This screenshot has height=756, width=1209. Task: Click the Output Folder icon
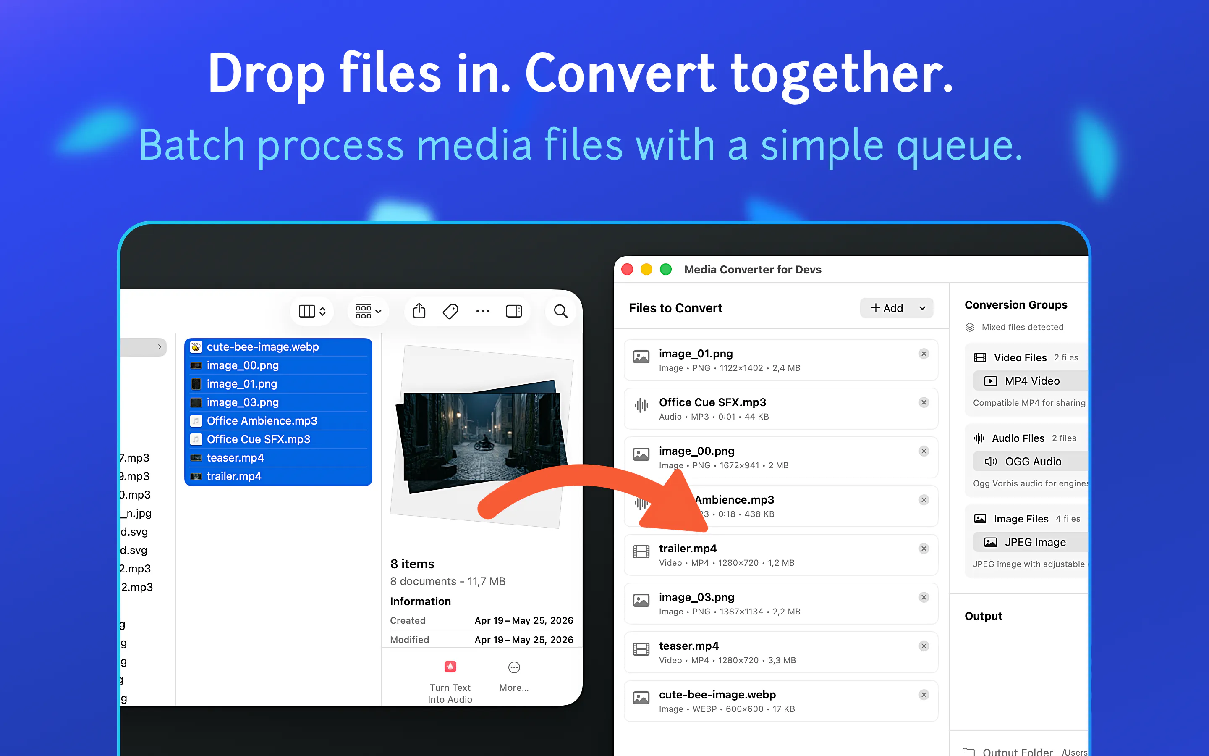[x=969, y=751]
